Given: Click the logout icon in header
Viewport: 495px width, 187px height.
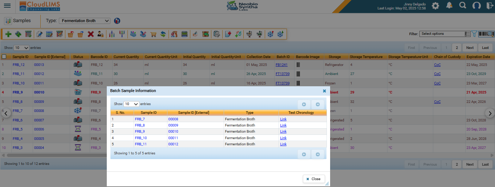Looking at the screenshot, I should (489, 5).
